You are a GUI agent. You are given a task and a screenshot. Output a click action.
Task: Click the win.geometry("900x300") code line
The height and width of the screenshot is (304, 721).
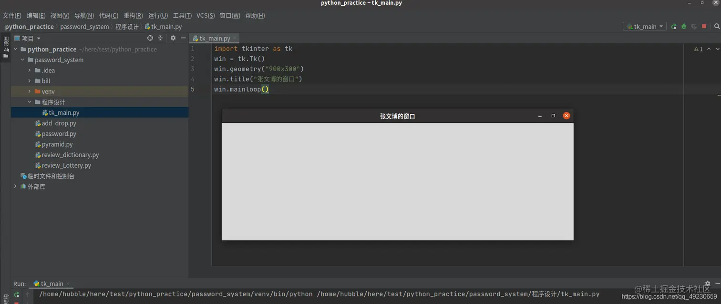coord(259,69)
